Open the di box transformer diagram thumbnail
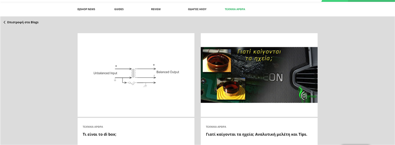This screenshot has height=145, width=395. click(136, 75)
